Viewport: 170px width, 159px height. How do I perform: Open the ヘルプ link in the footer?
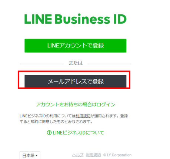coord(78,155)
